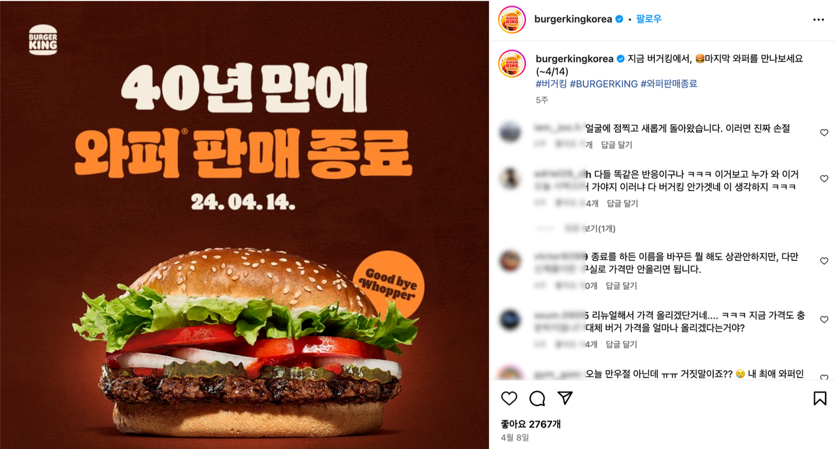The width and height of the screenshot is (835, 449).
Task: Save the post with the bookmark icon
Action: pos(820,398)
